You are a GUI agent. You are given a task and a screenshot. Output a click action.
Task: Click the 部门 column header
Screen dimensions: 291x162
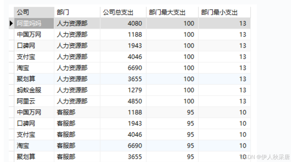pos(77,12)
